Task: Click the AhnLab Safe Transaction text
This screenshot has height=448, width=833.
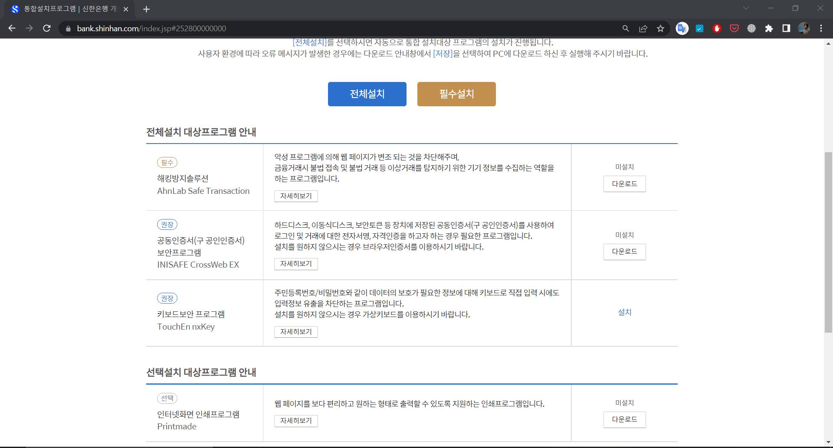Action: [x=203, y=191]
